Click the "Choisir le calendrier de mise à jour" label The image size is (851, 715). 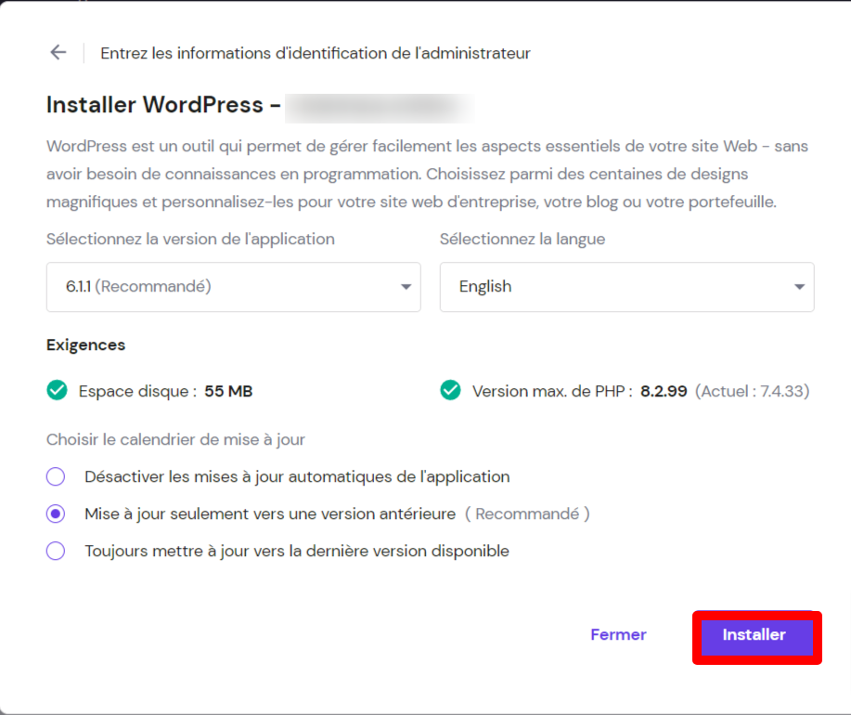tap(176, 439)
